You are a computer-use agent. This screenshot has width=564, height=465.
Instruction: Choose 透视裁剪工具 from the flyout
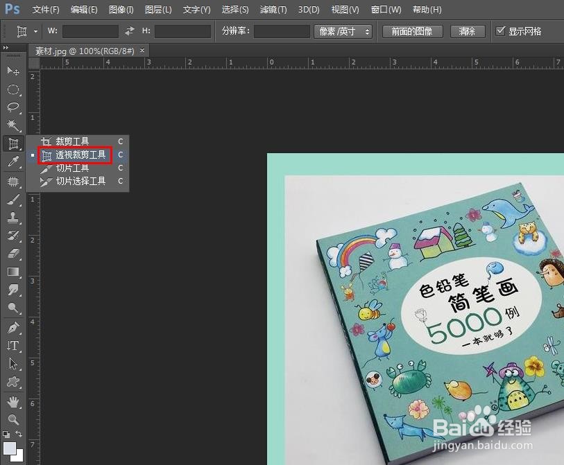(x=78, y=155)
